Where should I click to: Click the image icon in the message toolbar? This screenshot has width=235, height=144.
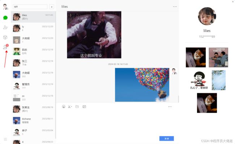[84, 107]
